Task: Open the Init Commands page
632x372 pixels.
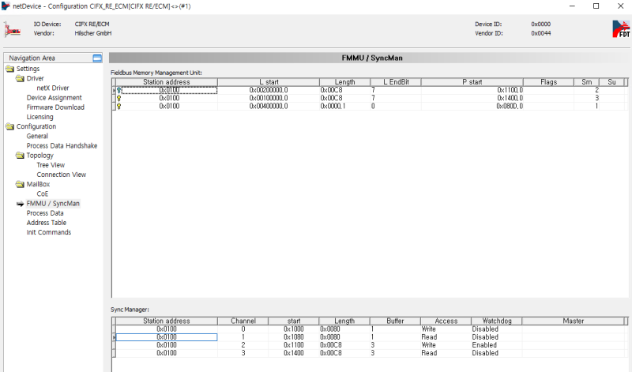Action: (x=49, y=232)
